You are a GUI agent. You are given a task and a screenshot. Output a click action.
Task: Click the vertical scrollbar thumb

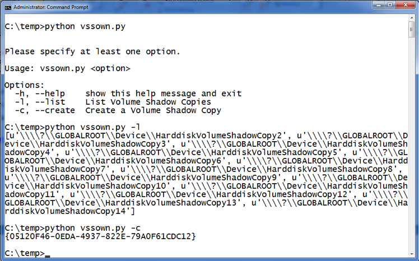[412, 29]
